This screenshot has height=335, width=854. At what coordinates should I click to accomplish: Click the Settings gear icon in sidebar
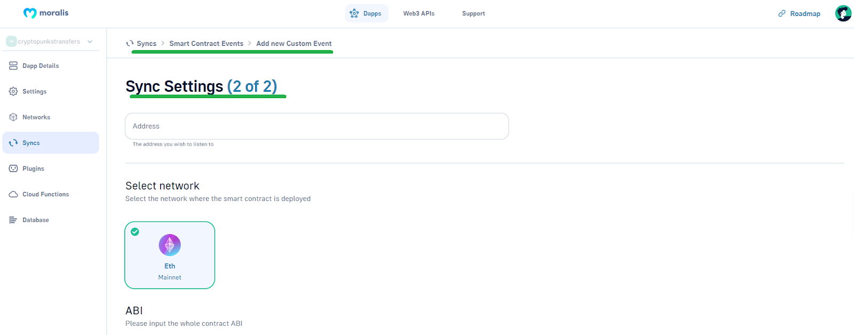pos(13,91)
